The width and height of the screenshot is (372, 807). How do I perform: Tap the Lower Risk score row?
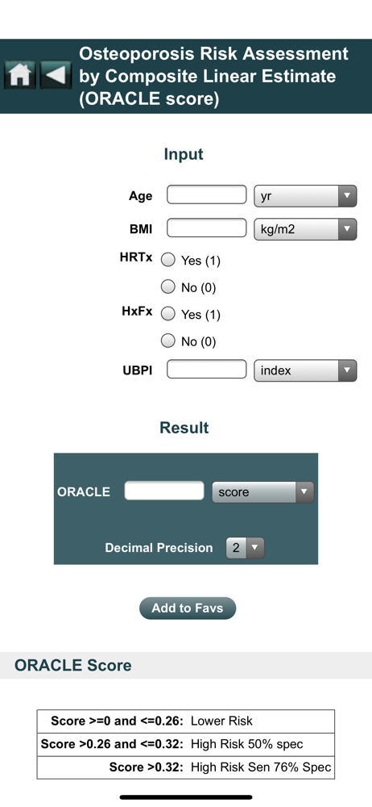(x=186, y=721)
